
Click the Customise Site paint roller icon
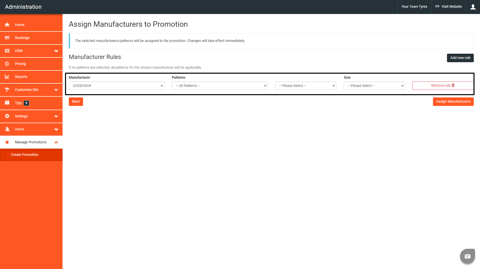point(7,90)
